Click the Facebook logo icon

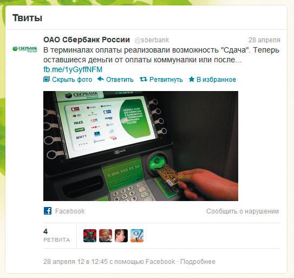pyautogui.click(x=48, y=211)
